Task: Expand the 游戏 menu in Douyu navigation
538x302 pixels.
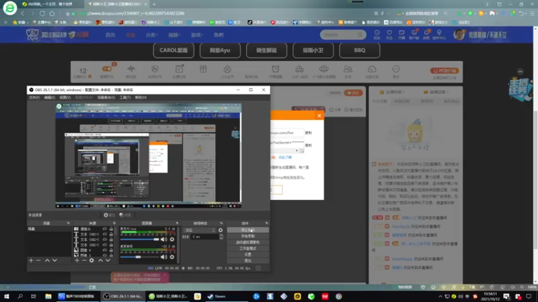Action: coord(196,35)
